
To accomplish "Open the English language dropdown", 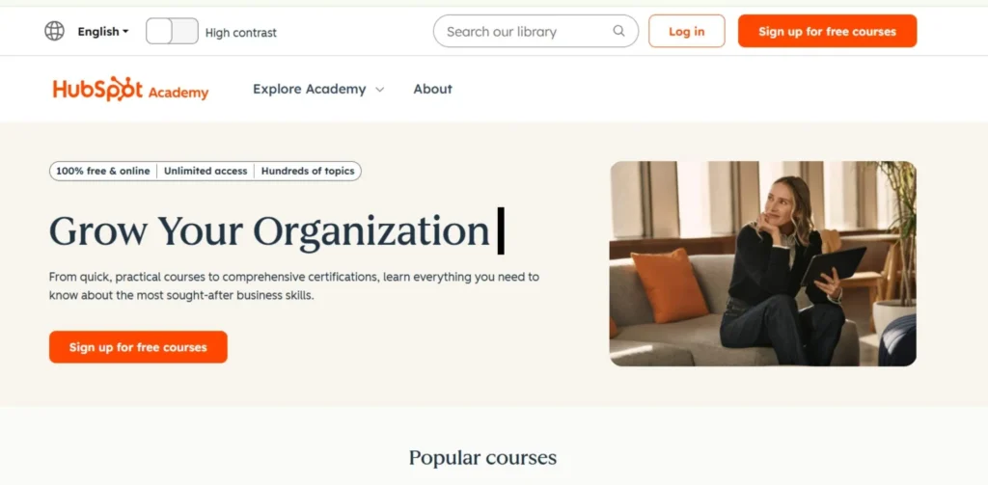I will click(103, 32).
